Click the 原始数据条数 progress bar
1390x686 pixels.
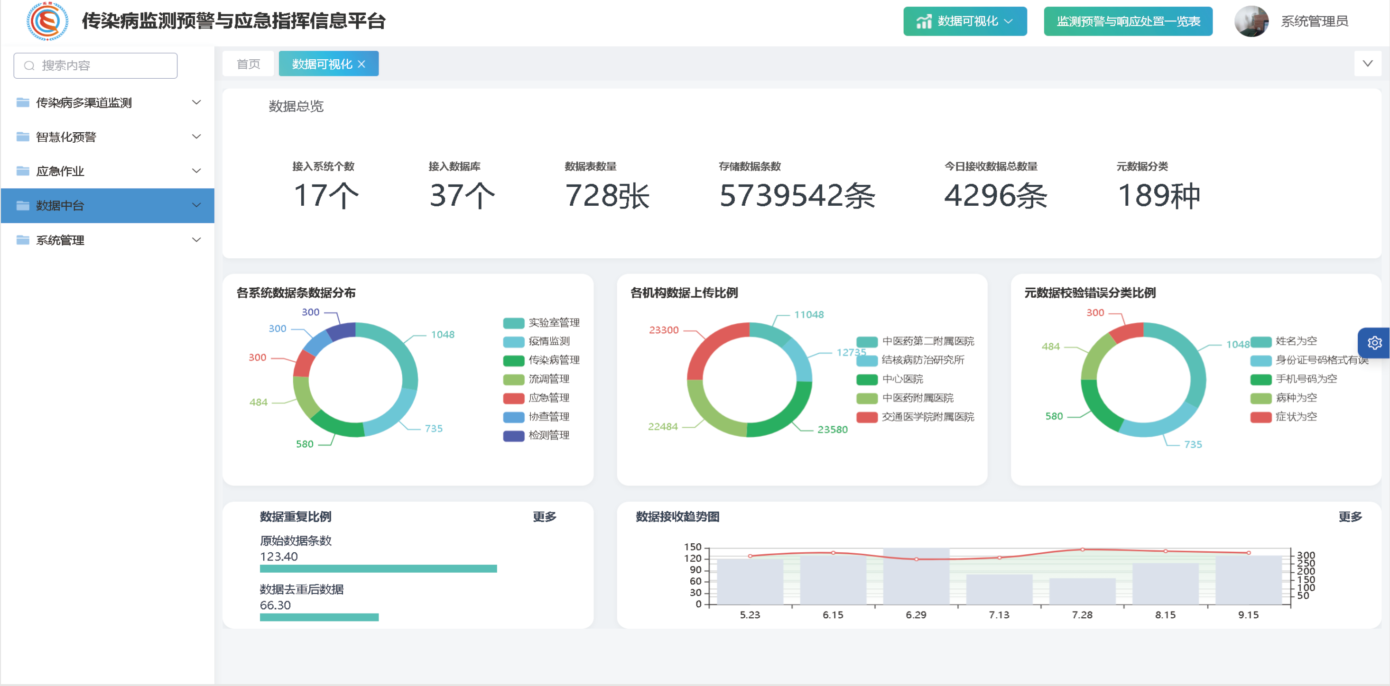tap(378, 568)
